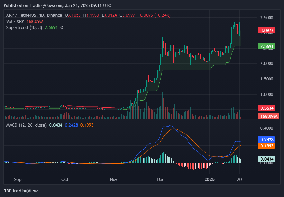Click the 2025 label on the date axis
The height and width of the screenshot is (197, 284).
click(x=209, y=179)
